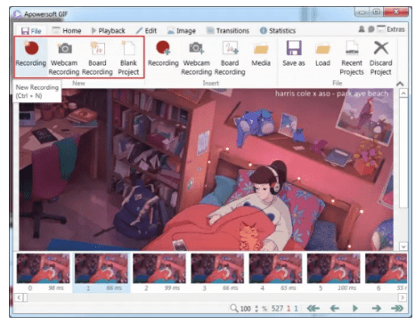Start a New Recording
Screen dimensions: 415x324
(31, 54)
